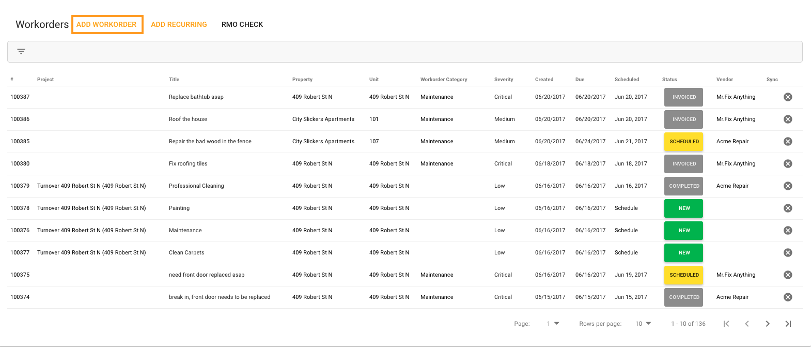
Task: Open 'Roof the house' workorder title
Action: click(188, 119)
